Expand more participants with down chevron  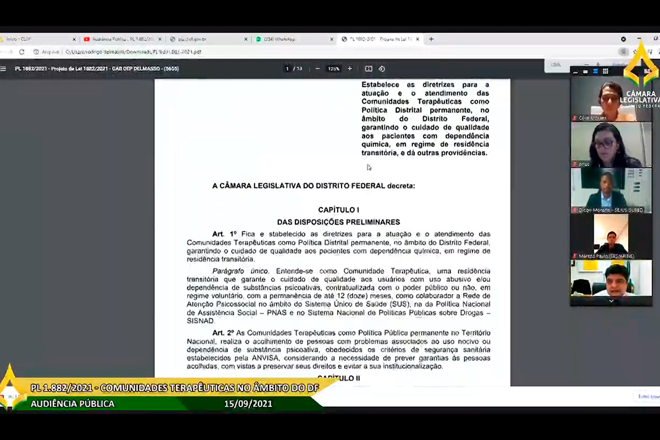point(610,301)
